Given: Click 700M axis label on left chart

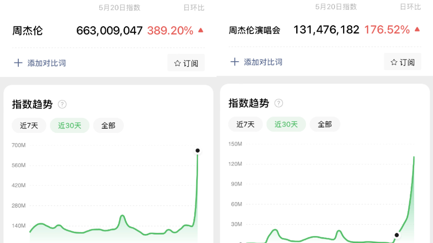Looking at the screenshot, I should (x=18, y=145).
